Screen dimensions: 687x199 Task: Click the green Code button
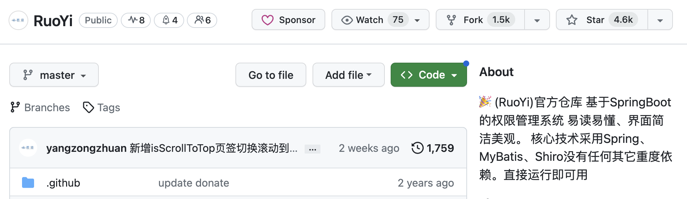point(429,75)
